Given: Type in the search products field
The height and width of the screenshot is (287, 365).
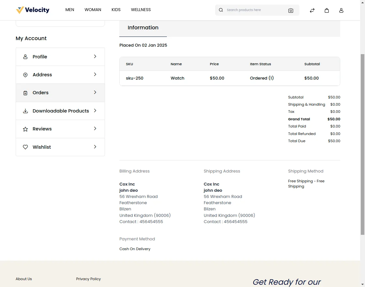Looking at the screenshot, I should pos(254,10).
